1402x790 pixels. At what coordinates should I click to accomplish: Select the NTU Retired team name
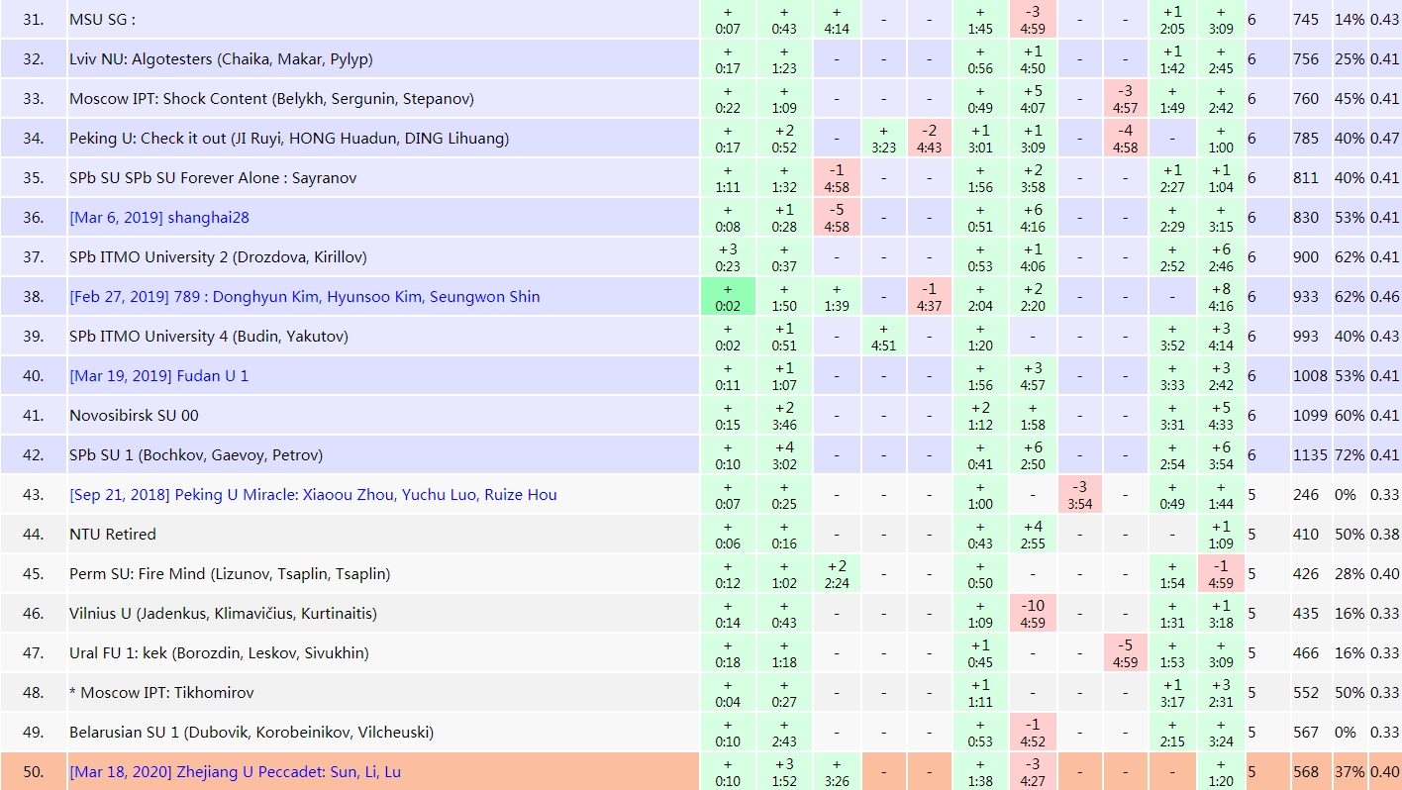pyautogui.click(x=113, y=535)
